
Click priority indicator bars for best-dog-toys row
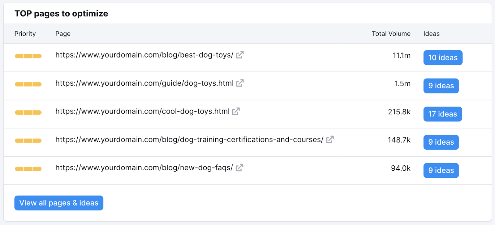[x=28, y=56]
